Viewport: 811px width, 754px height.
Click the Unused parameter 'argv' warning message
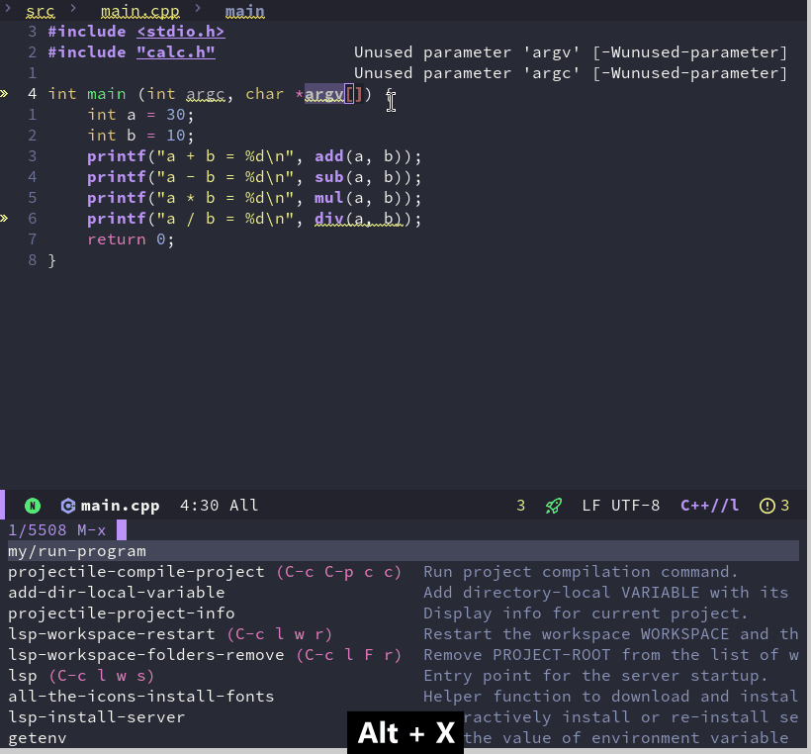point(571,52)
